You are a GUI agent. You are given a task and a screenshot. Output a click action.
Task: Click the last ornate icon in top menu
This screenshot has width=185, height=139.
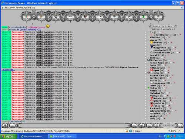[x=158, y=16]
